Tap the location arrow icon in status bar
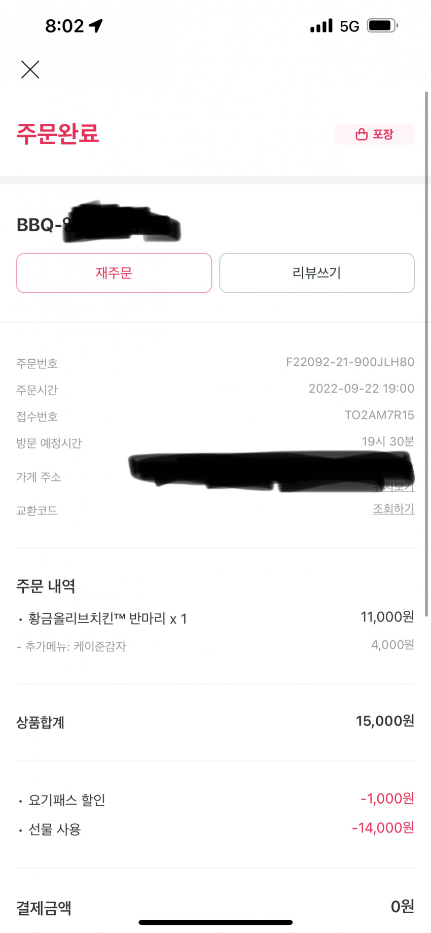This screenshot has height=933, width=431. point(96,25)
